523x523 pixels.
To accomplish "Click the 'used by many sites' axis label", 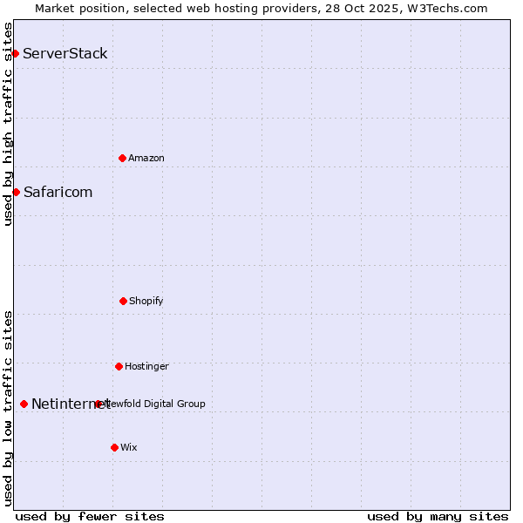I will pos(438,516).
